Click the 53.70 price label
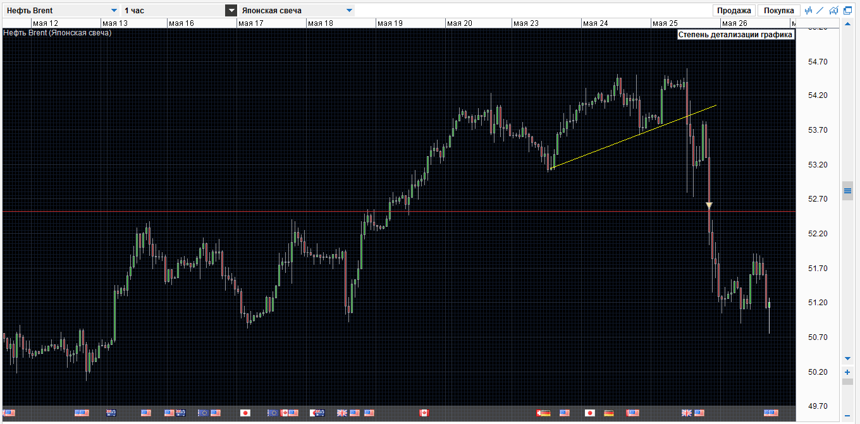Image resolution: width=860 pixels, height=424 pixels. (x=818, y=130)
